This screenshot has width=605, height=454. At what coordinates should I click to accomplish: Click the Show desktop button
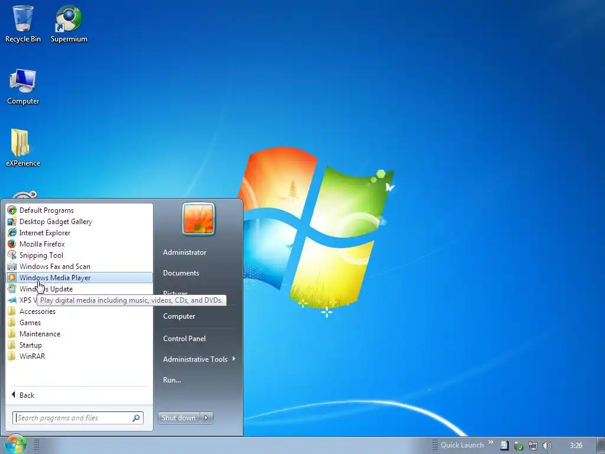click(601, 446)
